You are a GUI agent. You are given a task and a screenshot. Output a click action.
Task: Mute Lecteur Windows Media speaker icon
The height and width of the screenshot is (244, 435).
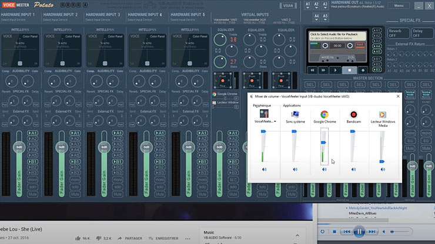tap(382, 170)
